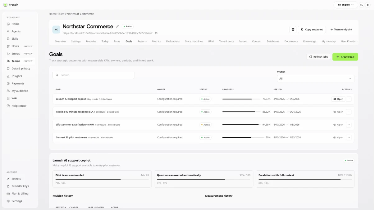375x210 pixels.
Task: Switch to the Time & costs tab
Action: [226, 41]
